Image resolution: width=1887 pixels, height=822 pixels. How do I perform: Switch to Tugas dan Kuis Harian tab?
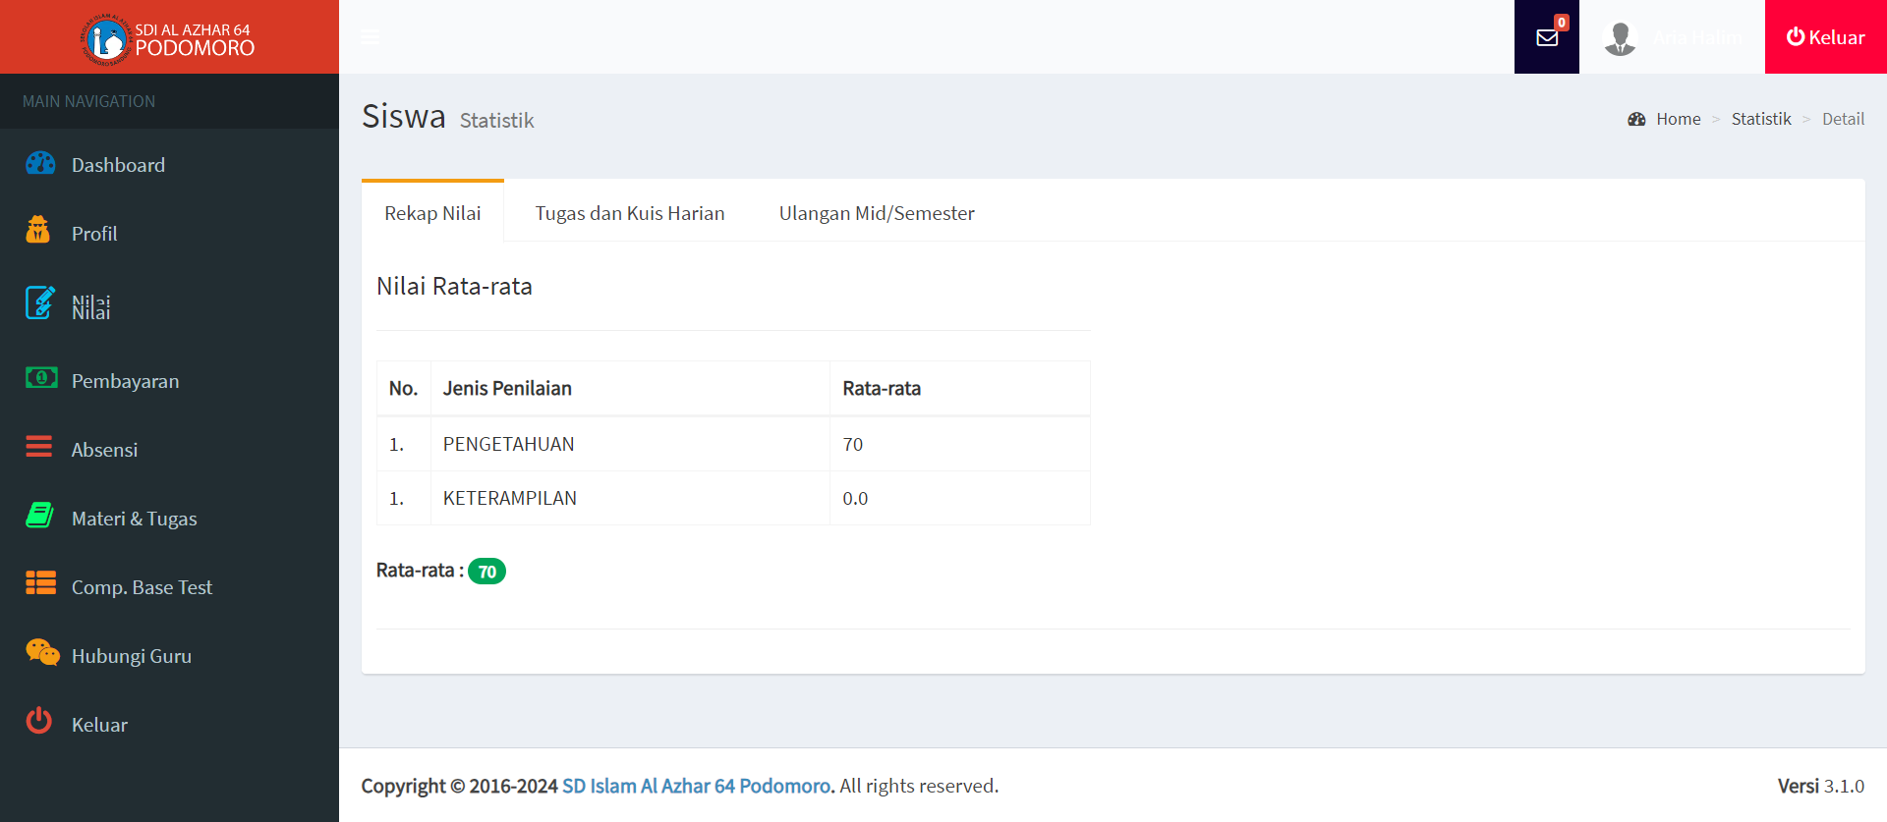629,213
